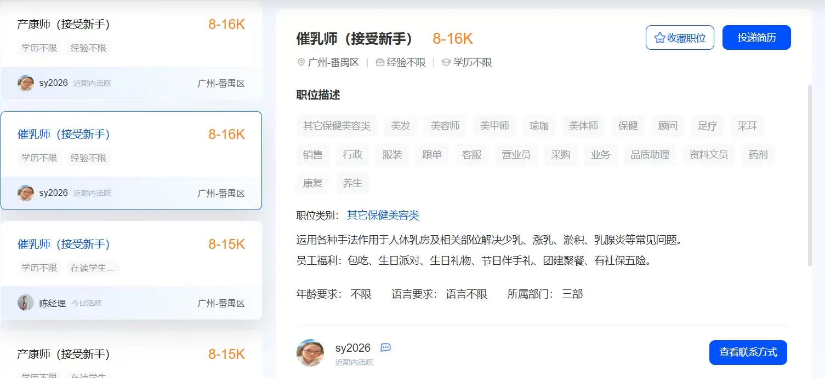The image size is (825, 378).
Task: Select the 资料文员 tag
Action: [x=709, y=155]
